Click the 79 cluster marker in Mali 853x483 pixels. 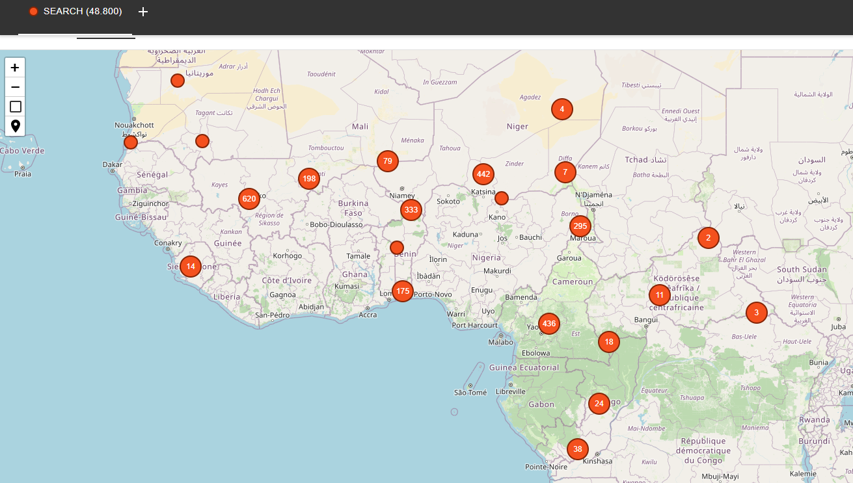388,161
